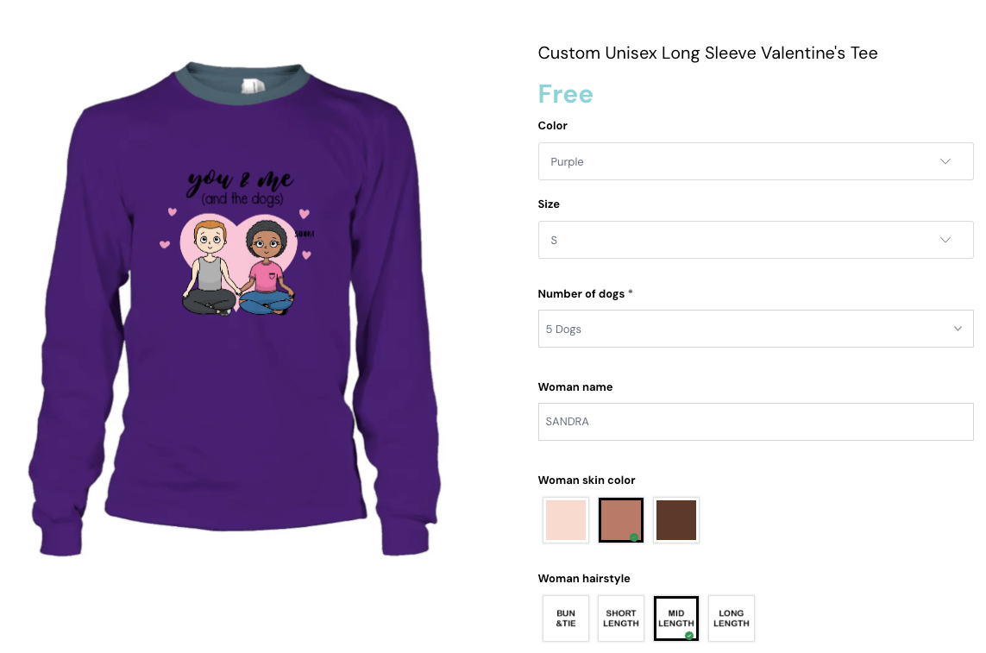Expand the Size dropdown showing S
Image resolution: width=986 pixels, height=653 pixels.
coord(756,240)
